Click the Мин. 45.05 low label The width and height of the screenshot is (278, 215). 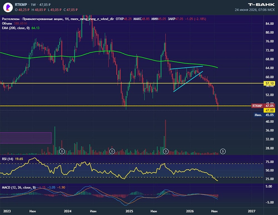264,115
